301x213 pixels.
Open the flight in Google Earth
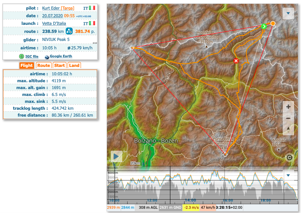coord(61,57)
